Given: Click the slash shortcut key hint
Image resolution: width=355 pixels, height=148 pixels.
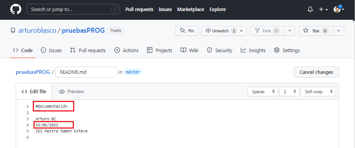Looking at the screenshot, I should [x=115, y=9].
